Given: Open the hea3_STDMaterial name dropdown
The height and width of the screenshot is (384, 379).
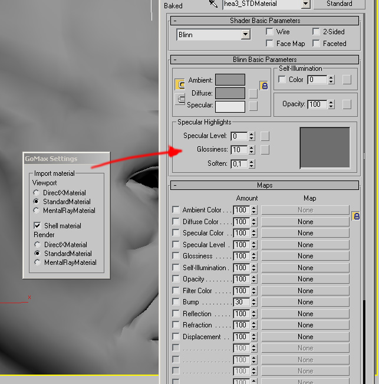Looking at the screenshot, I should (305, 4).
